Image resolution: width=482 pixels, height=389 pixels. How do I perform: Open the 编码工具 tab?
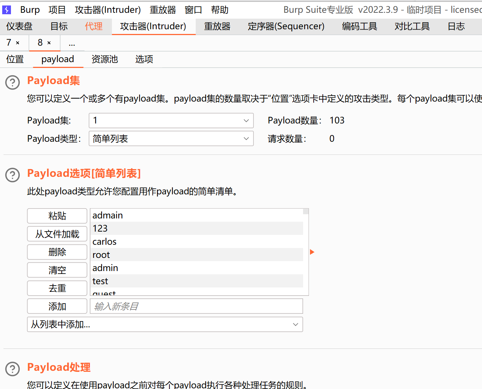click(359, 26)
